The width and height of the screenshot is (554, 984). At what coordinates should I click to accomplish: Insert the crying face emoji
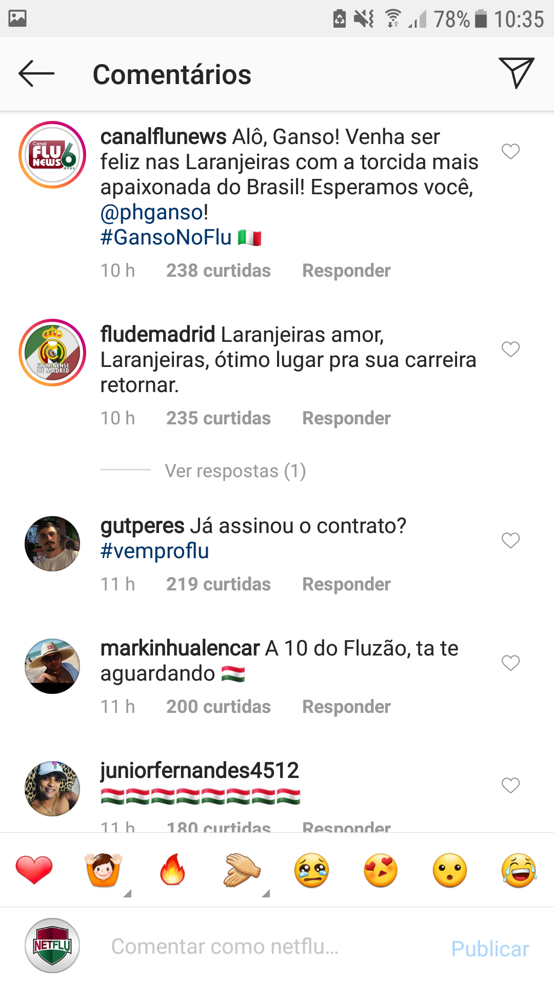pyautogui.click(x=311, y=870)
